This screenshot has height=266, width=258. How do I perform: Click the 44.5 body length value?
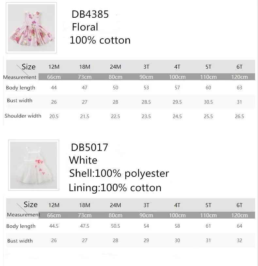coord(54,226)
